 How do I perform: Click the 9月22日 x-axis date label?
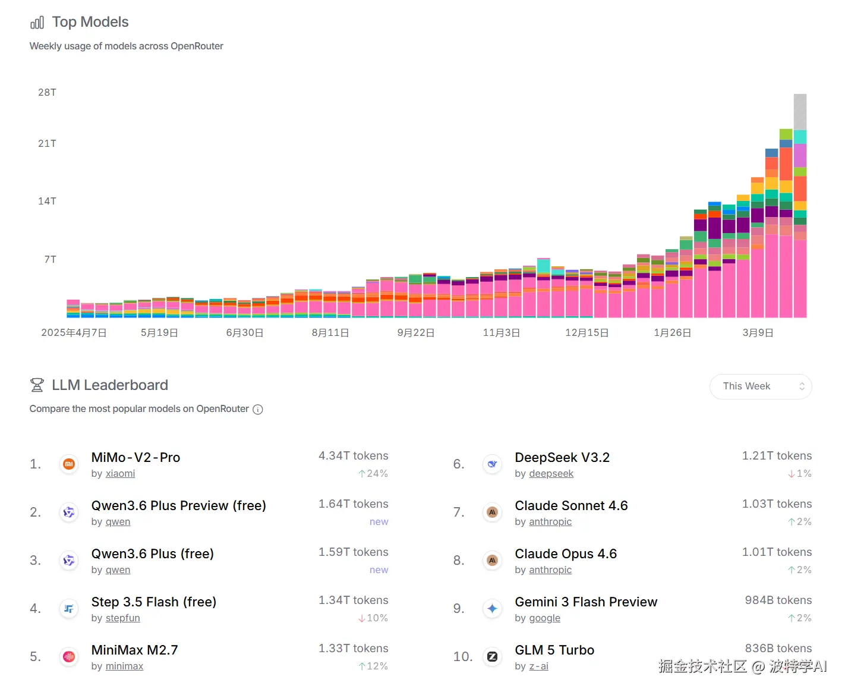click(x=416, y=333)
